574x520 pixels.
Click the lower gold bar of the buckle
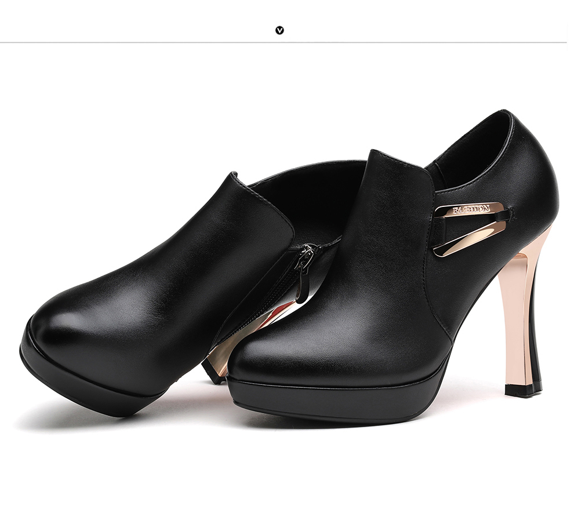(470, 239)
